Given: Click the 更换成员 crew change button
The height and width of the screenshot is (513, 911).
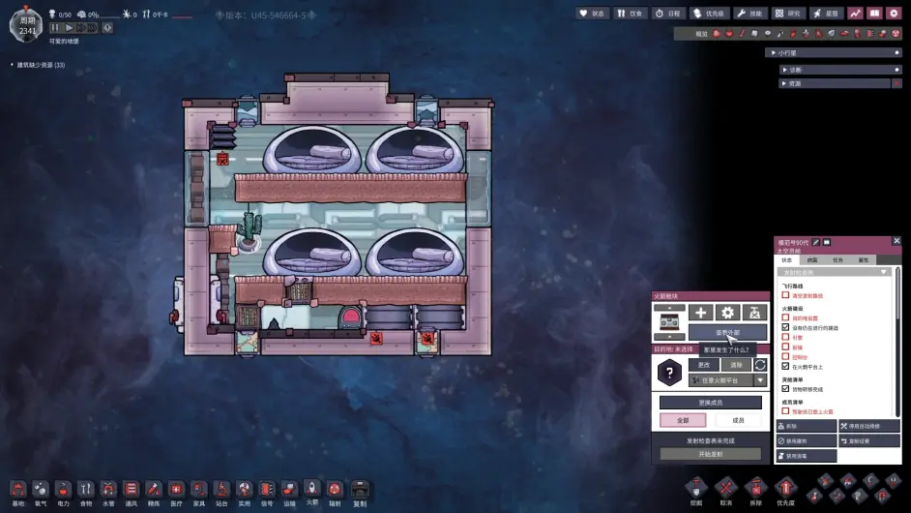Looking at the screenshot, I should pyautogui.click(x=710, y=402).
